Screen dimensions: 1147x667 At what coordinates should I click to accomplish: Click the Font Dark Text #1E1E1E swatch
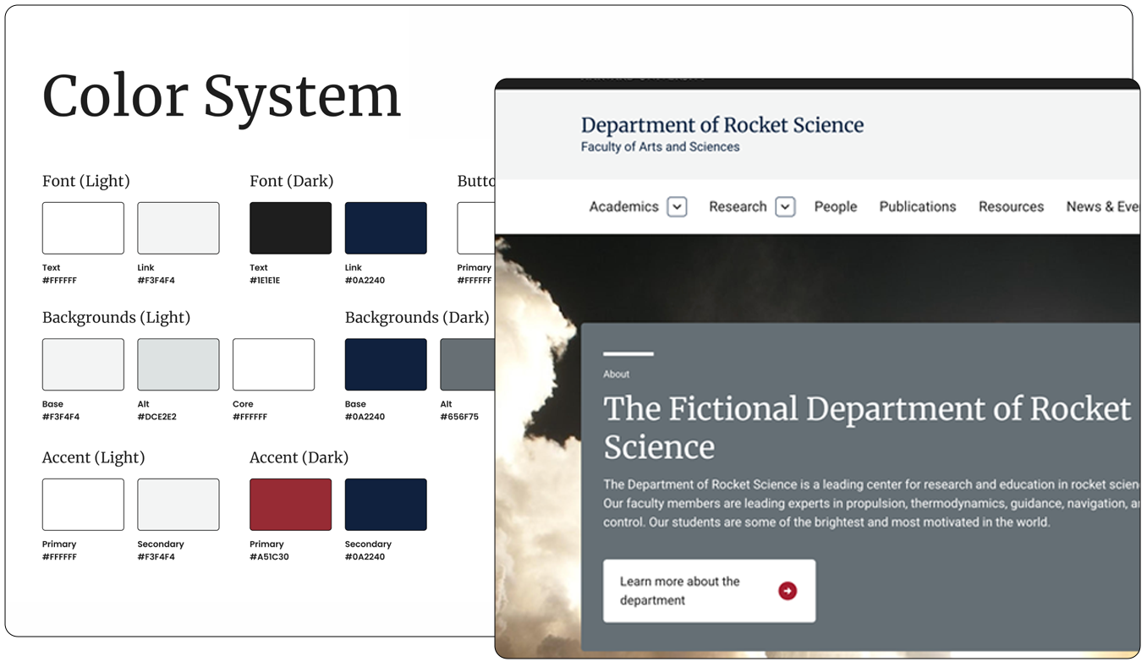tap(290, 227)
